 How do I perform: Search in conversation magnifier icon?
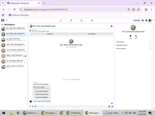[136, 36]
